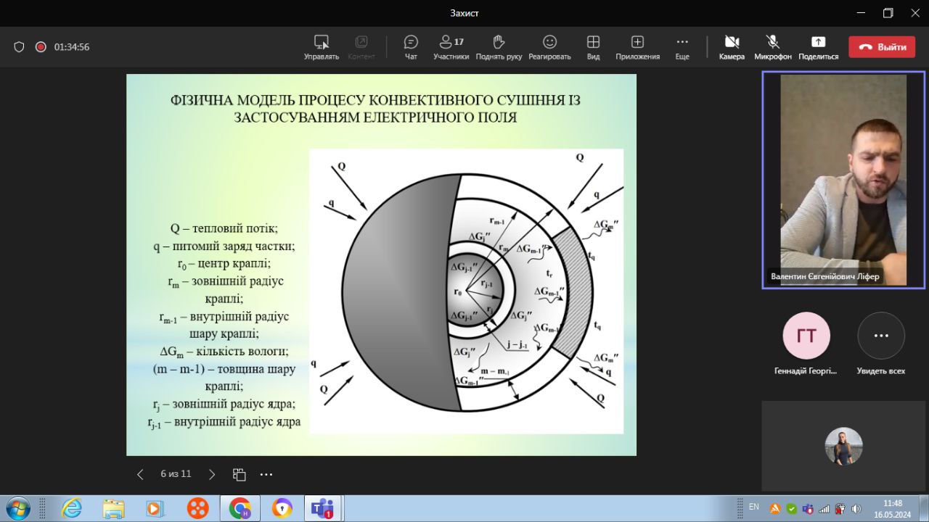This screenshot has width=929, height=522.
Task: Open the reactions picker
Action: pos(549,47)
